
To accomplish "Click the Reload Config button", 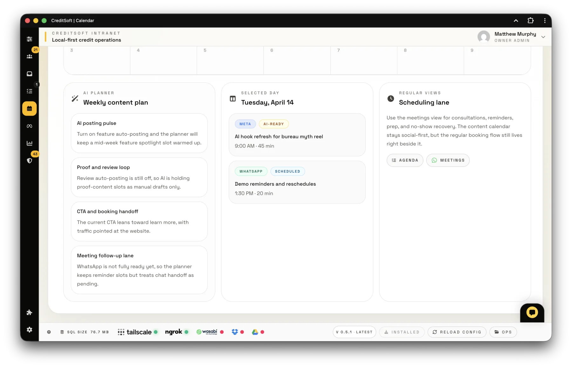I will point(457,332).
